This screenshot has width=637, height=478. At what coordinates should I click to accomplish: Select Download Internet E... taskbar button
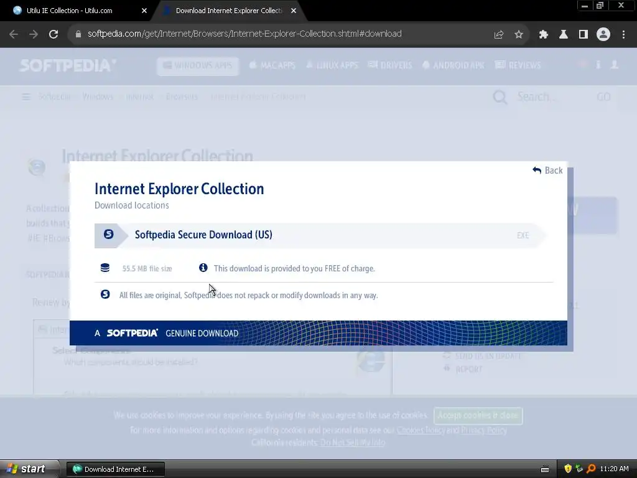click(116, 469)
